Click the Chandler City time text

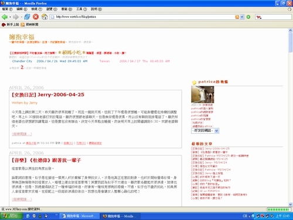50,61
